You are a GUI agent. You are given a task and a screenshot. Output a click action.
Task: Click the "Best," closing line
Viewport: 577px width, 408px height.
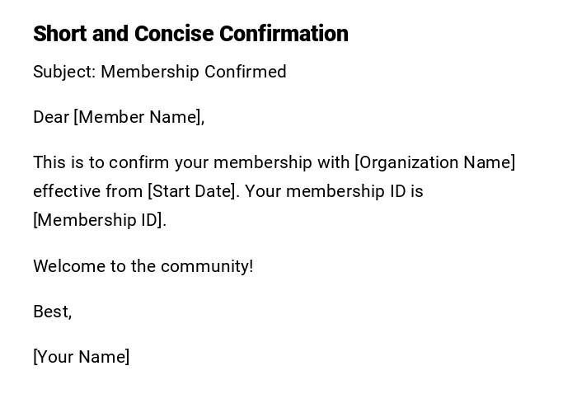click(x=52, y=312)
